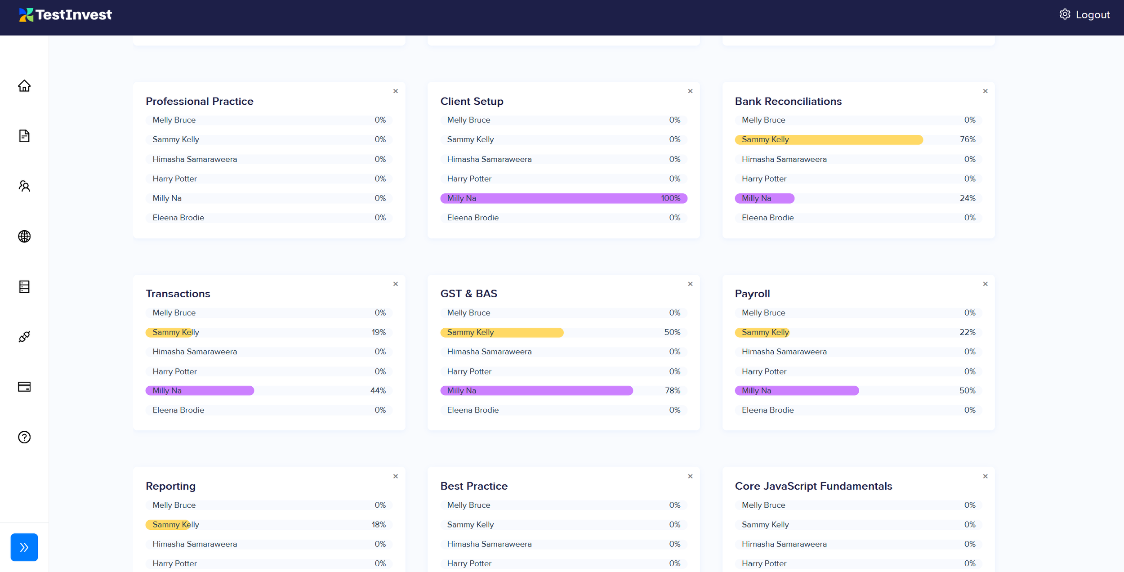Select Melly Bruce row in Transactions
This screenshot has width=1124, height=572.
tap(269, 313)
